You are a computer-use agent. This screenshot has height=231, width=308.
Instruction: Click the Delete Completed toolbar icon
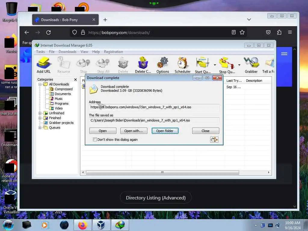click(x=143, y=65)
